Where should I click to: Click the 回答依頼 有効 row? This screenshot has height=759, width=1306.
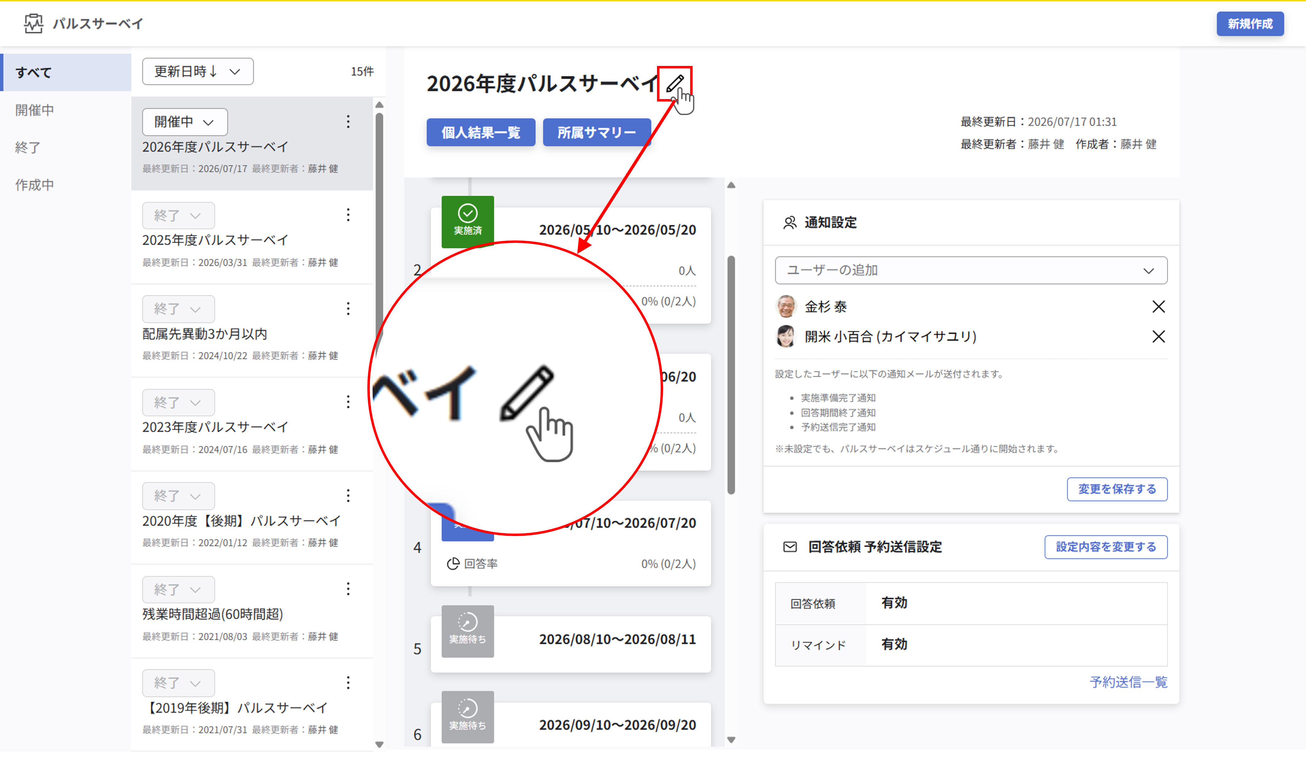[971, 603]
